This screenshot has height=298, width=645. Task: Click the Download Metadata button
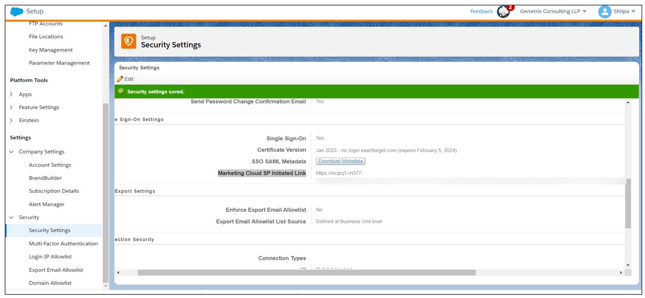340,161
